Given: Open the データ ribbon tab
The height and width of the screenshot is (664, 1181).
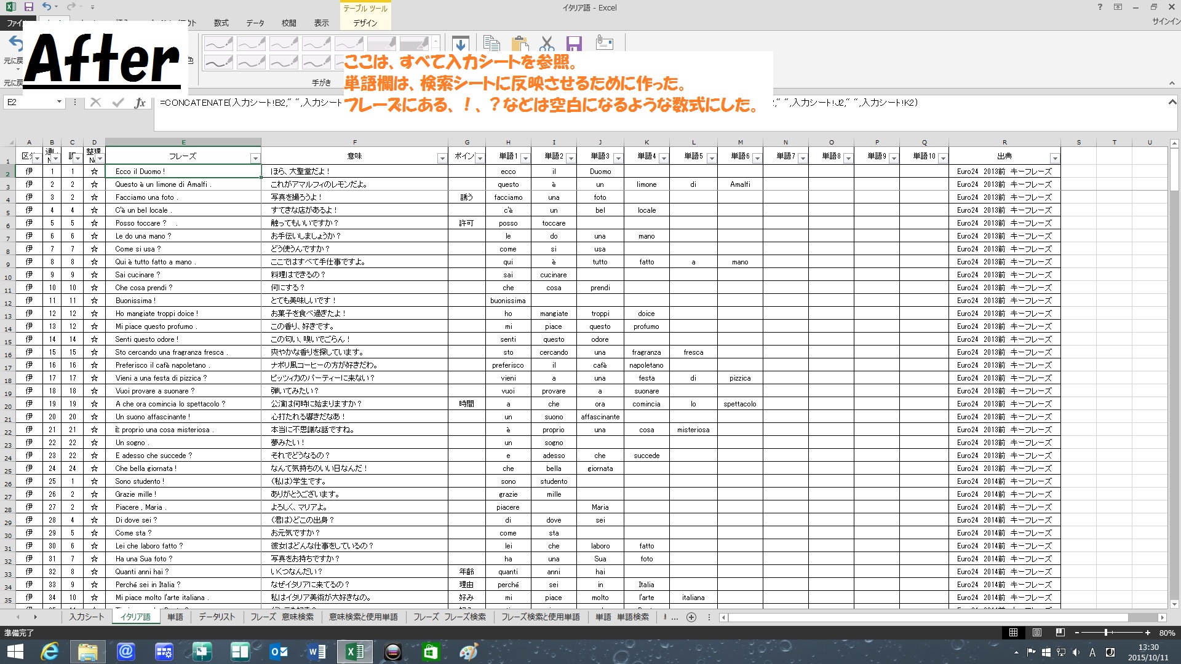Looking at the screenshot, I should coord(255,23).
